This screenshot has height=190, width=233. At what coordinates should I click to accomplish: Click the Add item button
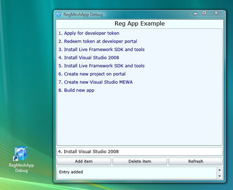click(84, 162)
